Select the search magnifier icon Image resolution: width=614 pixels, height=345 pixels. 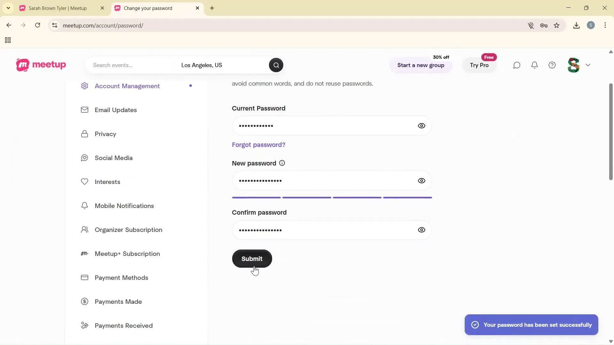coord(276,65)
